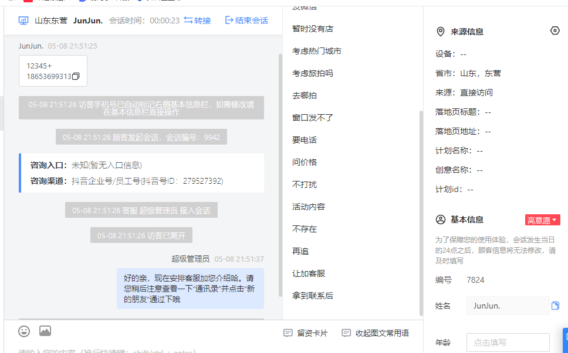Click the location pin icon of 来源信息
The image size is (568, 353).
441,32
